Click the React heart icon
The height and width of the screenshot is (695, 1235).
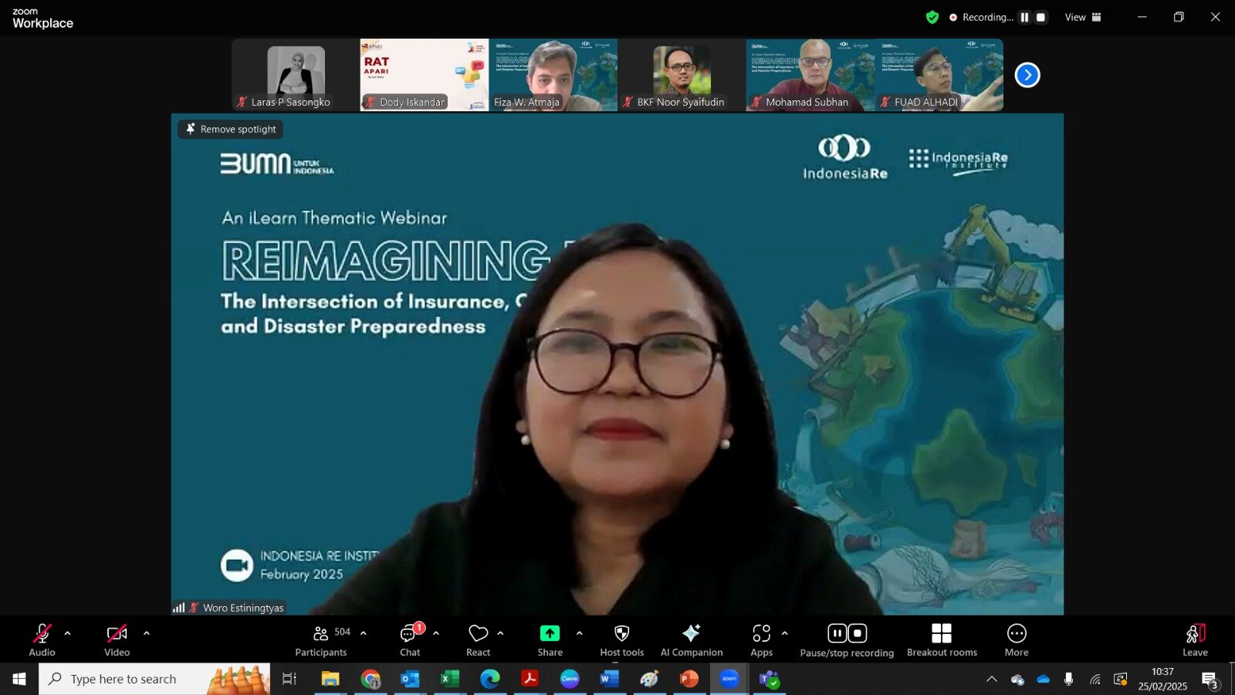[x=478, y=640]
